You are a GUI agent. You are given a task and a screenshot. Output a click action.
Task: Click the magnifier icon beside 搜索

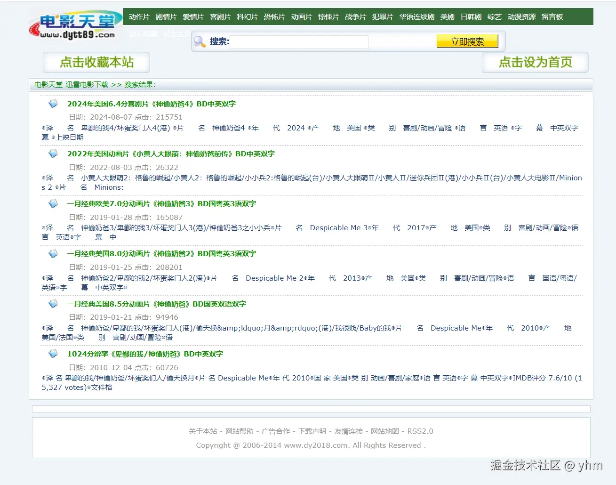(x=200, y=41)
